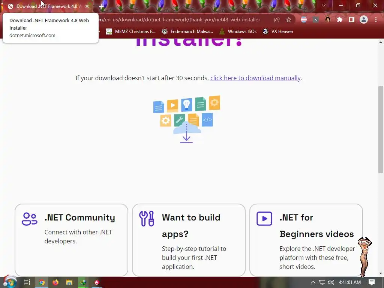Image resolution: width=384 pixels, height=288 pixels.
Task: Open the green app on the taskbar
Action: [83, 282]
